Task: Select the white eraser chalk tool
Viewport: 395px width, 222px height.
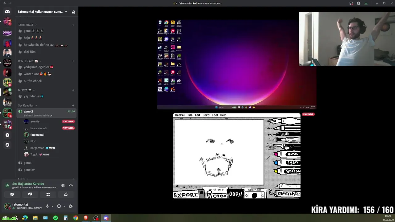Action: pyautogui.click(x=288, y=186)
